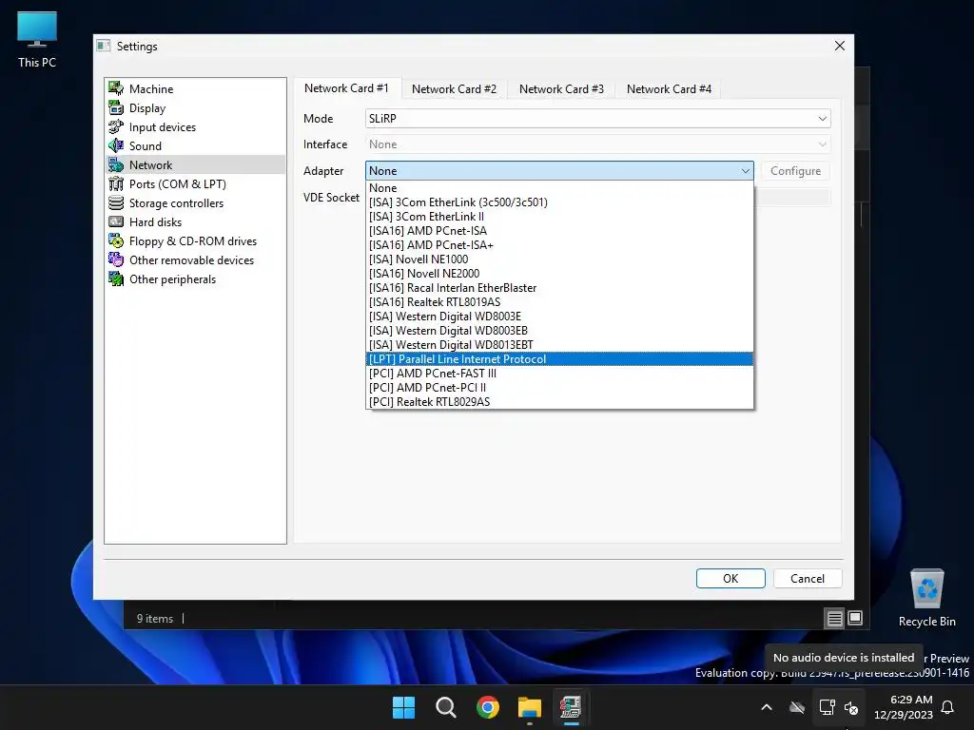Click the muted volume tray icon
This screenshot has width=974, height=730.
tap(851, 707)
